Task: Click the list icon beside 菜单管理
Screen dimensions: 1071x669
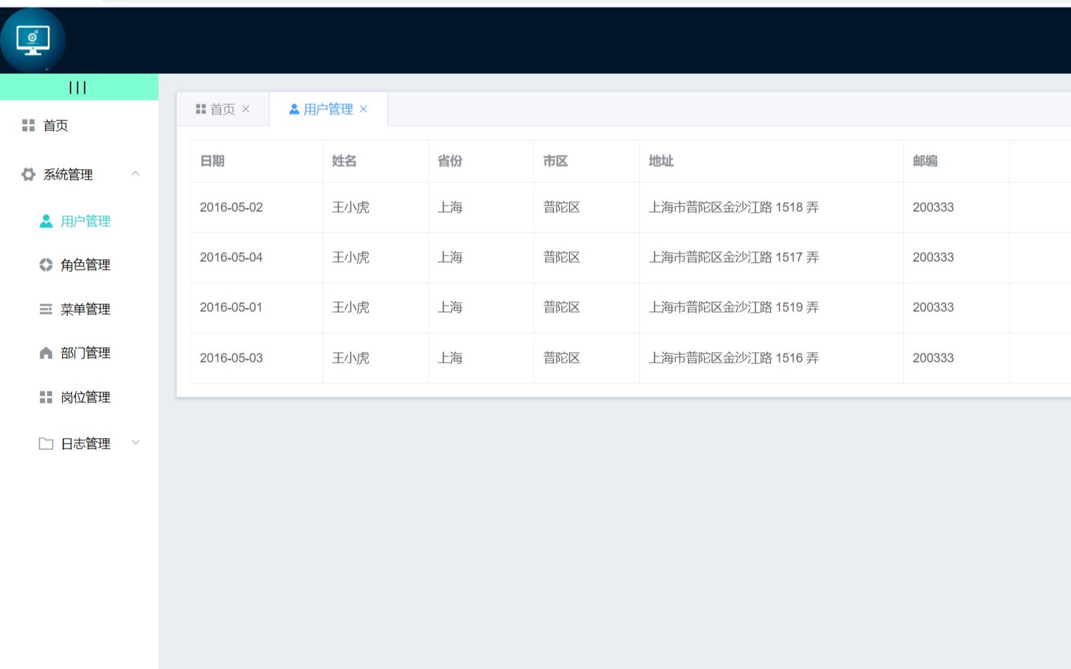Action: (x=46, y=309)
